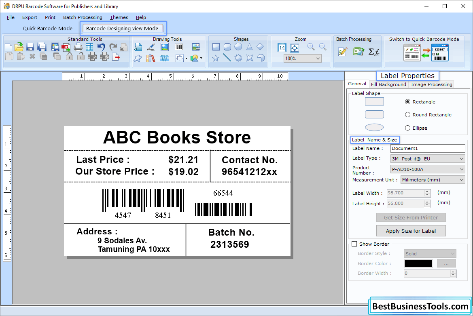Click the Sigma fx formula icon
This screenshot has width=473, height=316.
(373, 52)
